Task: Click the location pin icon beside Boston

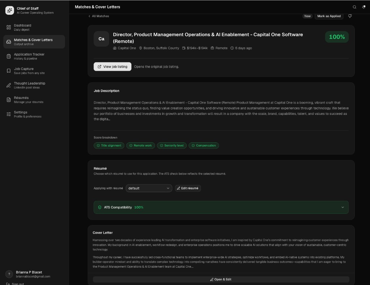Action: [x=141, y=48]
